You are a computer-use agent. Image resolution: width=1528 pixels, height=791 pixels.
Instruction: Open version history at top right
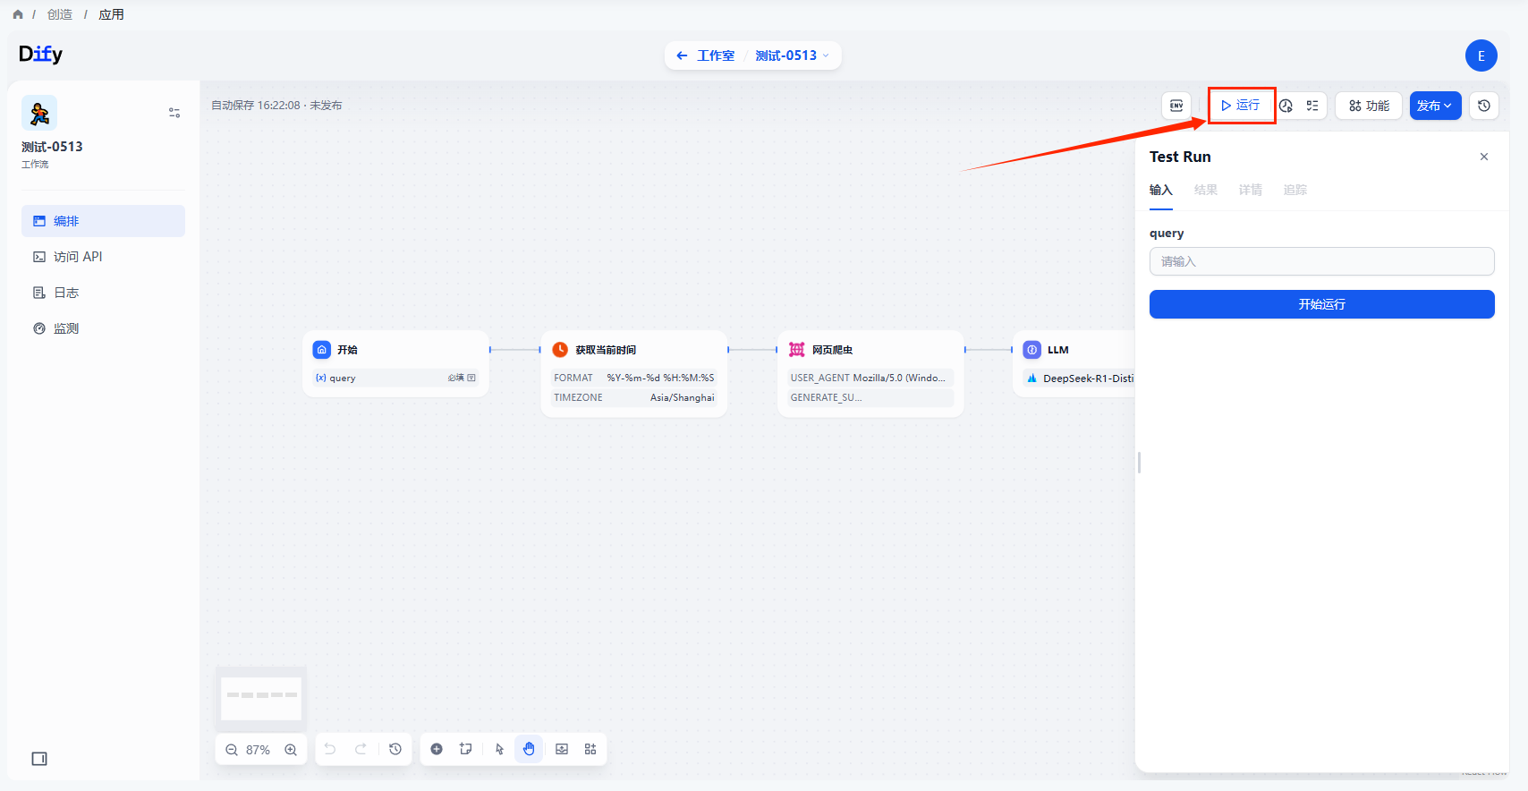(1484, 106)
